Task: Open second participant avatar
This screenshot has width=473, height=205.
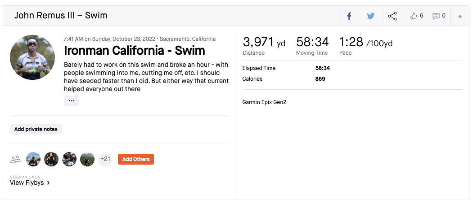Action: tap(51, 159)
